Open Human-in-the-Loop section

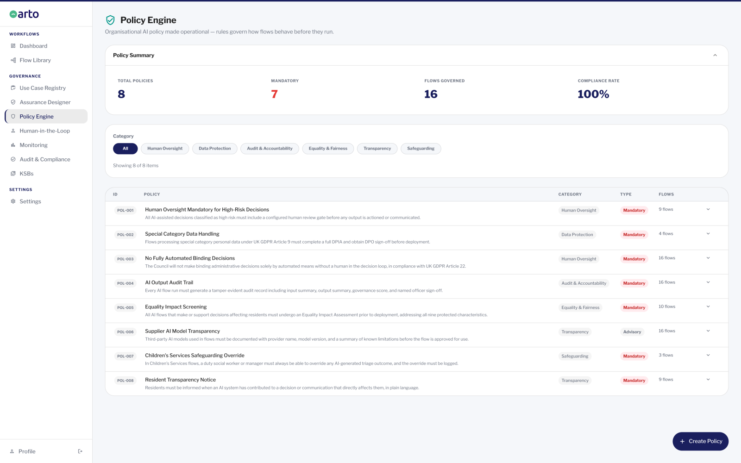click(46, 131)
